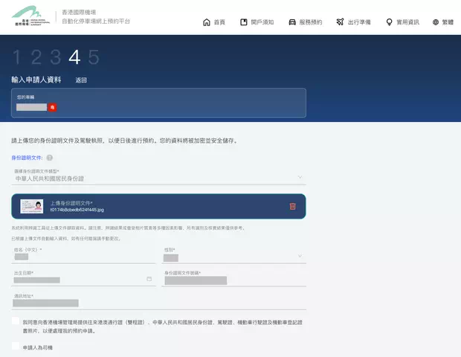Click the help question mark beside 身份證明文件
Image resolution: width=461 pixels, height=357 pixels.
pos(50,158)
